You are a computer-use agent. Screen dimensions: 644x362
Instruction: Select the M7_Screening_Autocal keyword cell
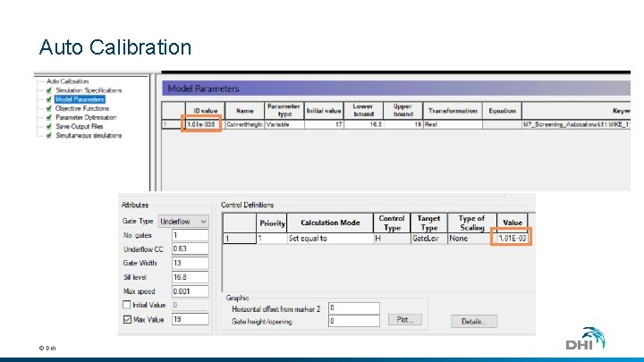point(576,124)
